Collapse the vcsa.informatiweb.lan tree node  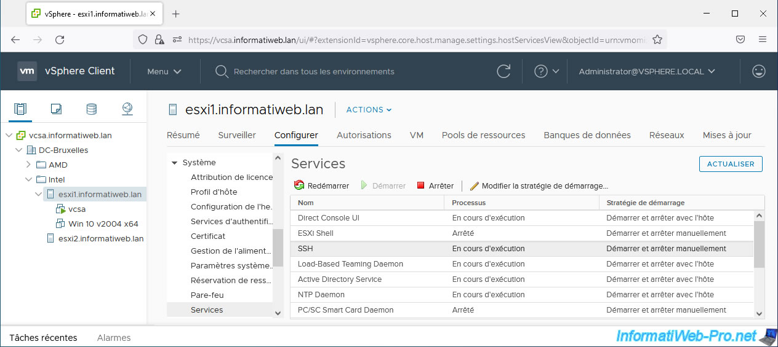pos(9,136)
